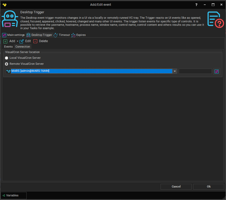Click the Edit pencil icon

(22, 41)
